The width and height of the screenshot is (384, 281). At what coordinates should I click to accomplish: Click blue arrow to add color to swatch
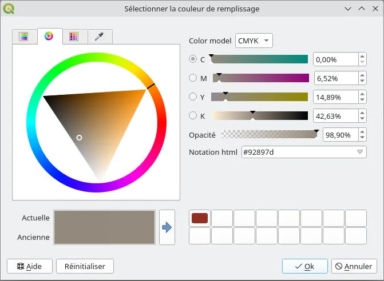(x=167, y=227)
